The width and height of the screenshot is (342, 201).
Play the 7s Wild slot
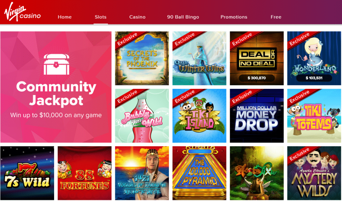pos(27,173)
